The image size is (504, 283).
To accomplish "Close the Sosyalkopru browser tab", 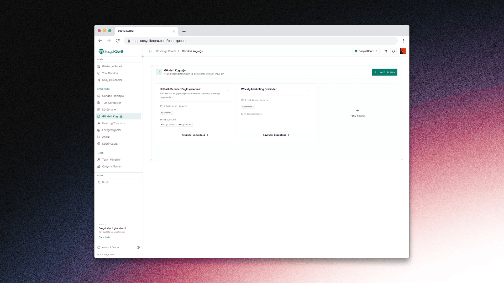I will click(174, 31).
